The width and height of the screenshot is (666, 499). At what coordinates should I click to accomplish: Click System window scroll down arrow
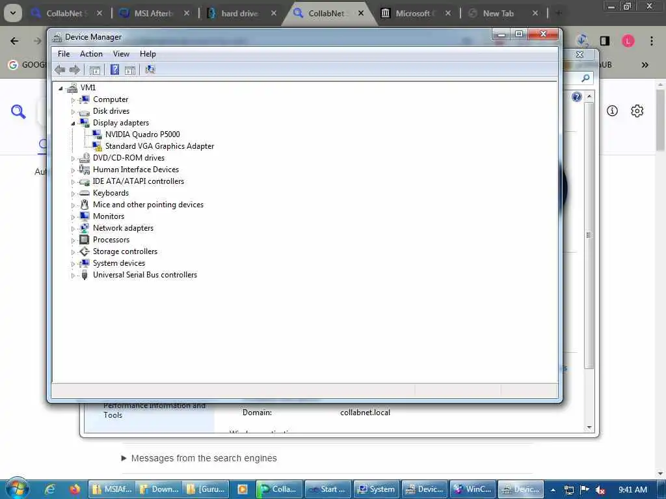click(x=589, y=428)
